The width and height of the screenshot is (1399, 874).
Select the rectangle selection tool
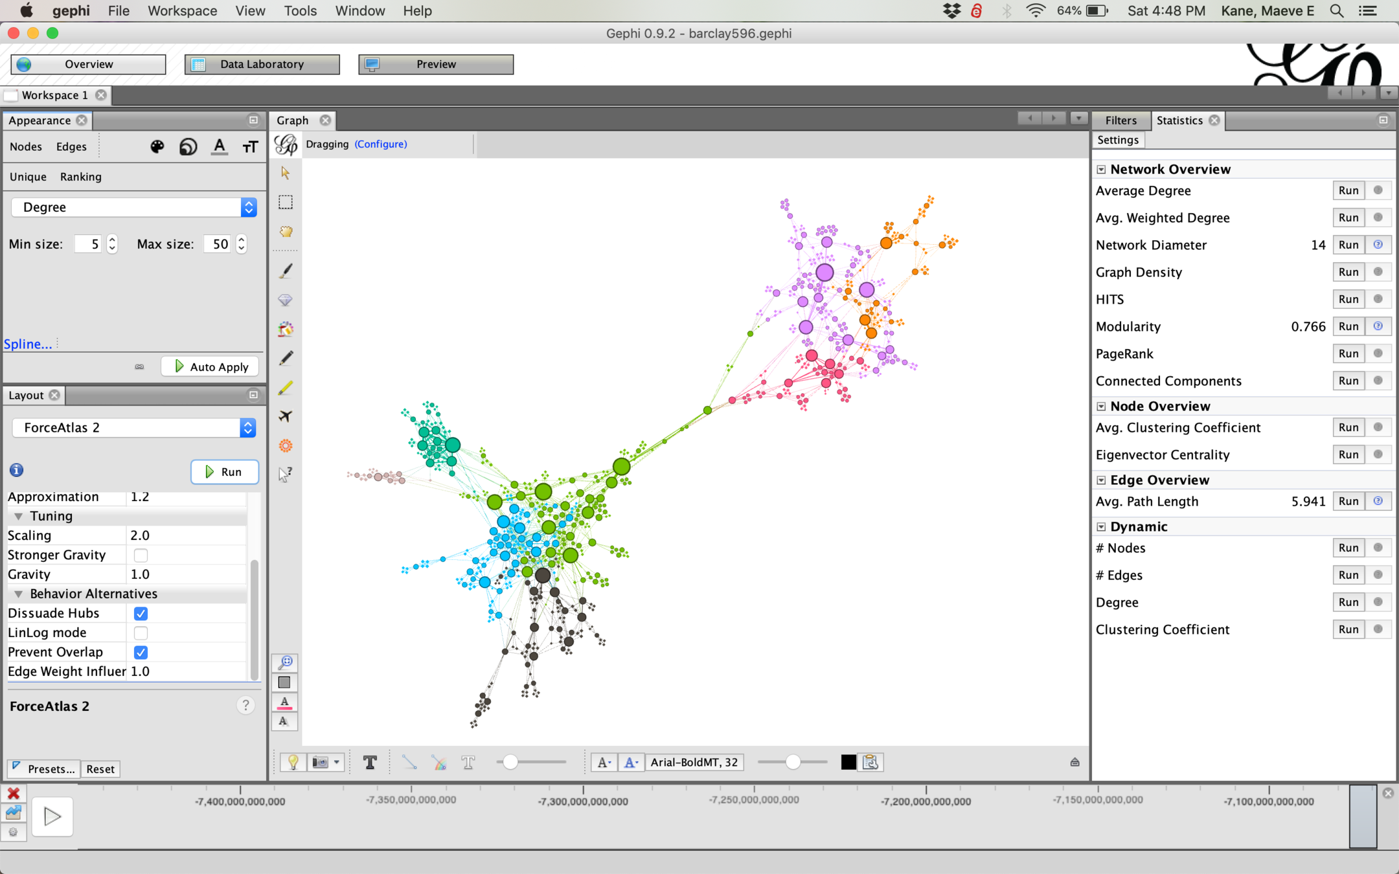coord(286,202)
